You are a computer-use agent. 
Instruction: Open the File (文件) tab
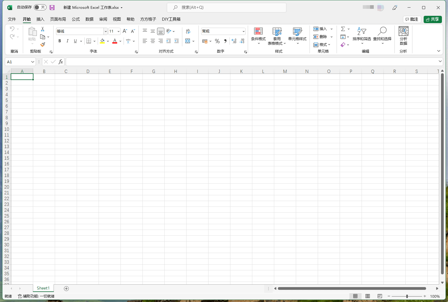click(x=12, y=19)
